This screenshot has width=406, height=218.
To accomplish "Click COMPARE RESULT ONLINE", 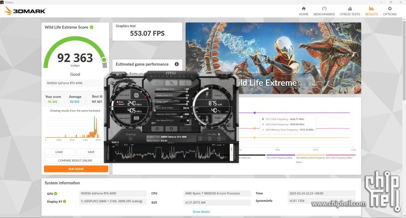I will pos(75,160).
